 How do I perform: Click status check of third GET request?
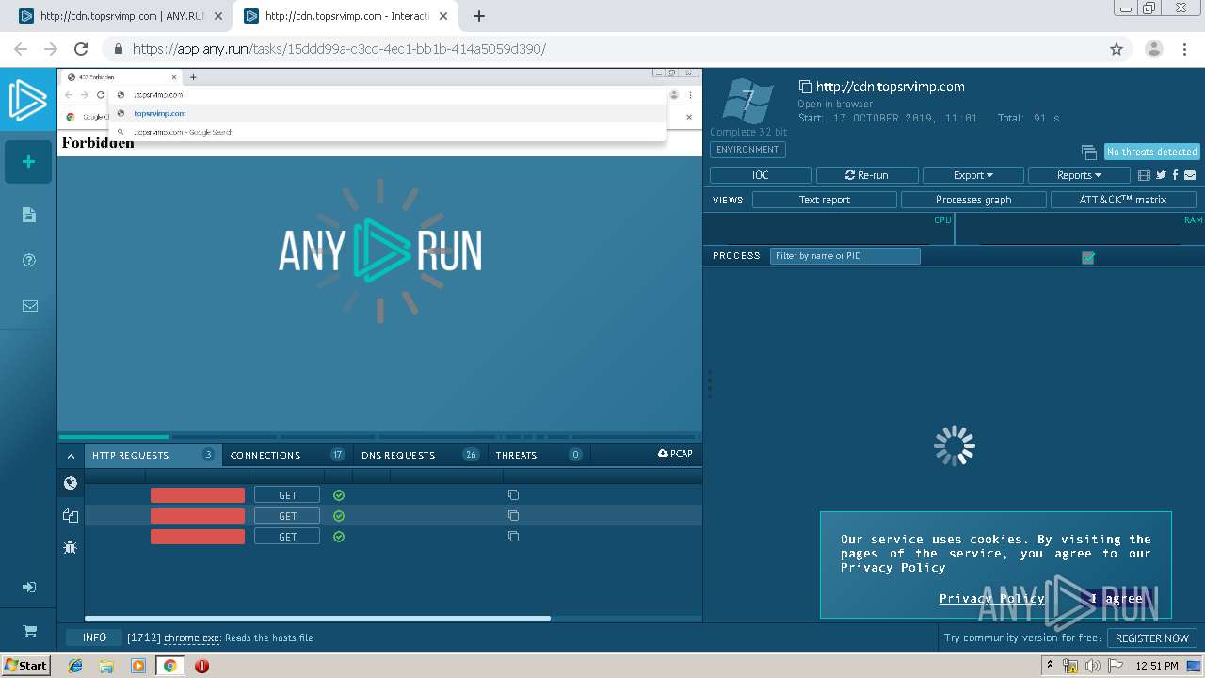coord(339,536)
